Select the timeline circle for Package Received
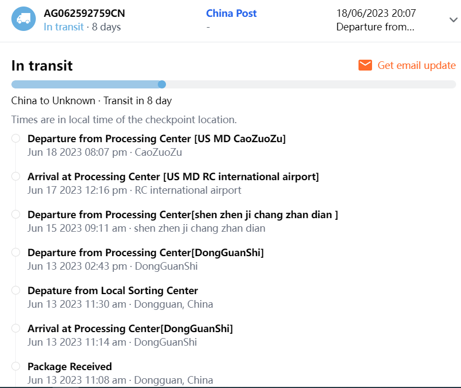This screenshot has width=461, height=388. click(x=16, y=366)
